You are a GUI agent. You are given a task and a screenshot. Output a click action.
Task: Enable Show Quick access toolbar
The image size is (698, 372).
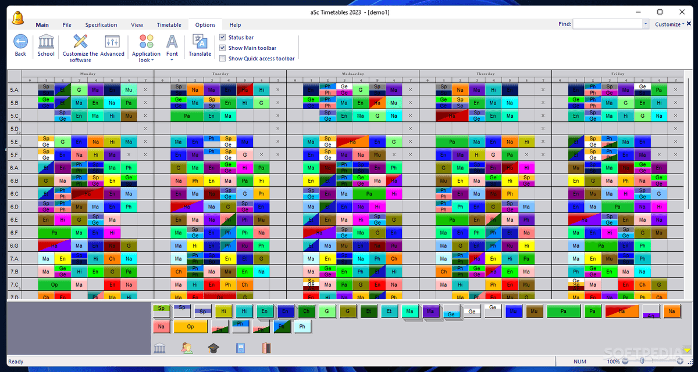click(x=222, y=58)
